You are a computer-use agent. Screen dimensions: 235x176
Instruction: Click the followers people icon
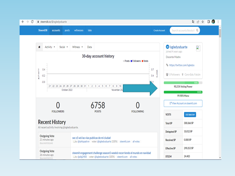pyautogui.click(x=167, y=74)
